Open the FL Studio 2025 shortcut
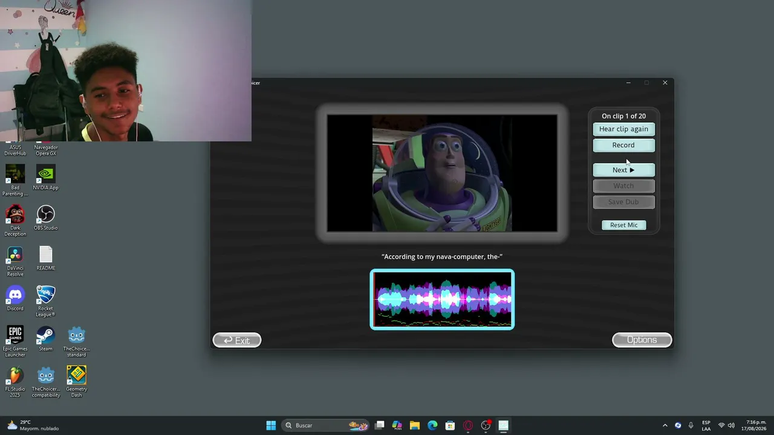Viewport: 774px width, 435px height. point(15,382)
